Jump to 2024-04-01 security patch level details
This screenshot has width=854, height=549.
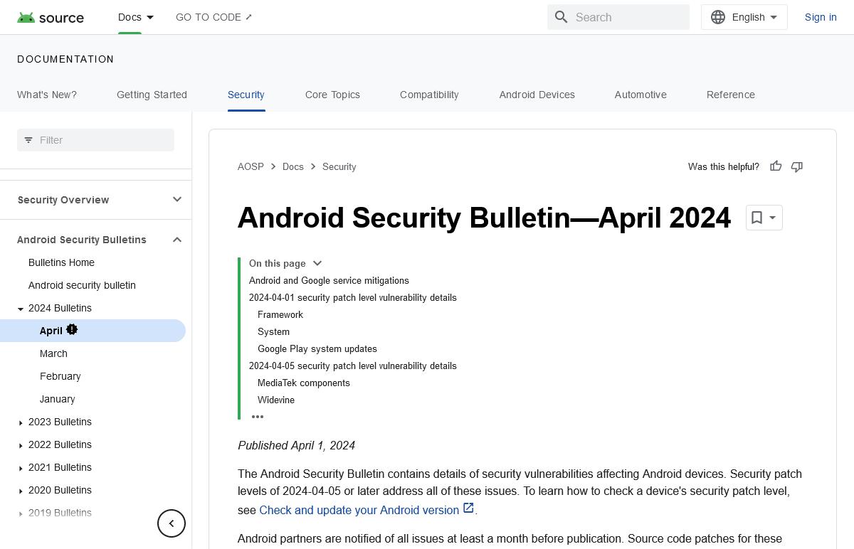pos(353,297)
